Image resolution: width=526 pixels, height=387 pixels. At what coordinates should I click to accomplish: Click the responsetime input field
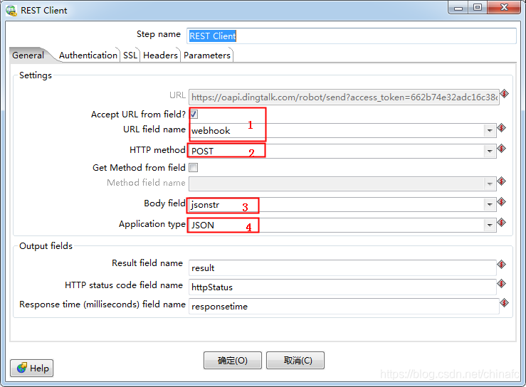pos(344,306)
